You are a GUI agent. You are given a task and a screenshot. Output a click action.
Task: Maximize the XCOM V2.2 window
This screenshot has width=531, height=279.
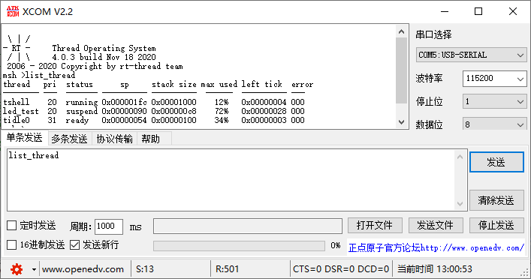(x=478, y=11)
